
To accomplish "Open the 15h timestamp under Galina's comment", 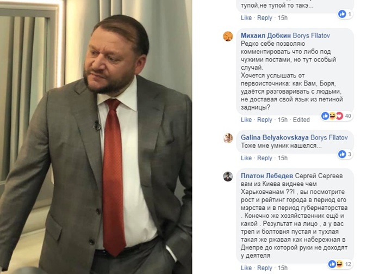I will coord(283,158).
